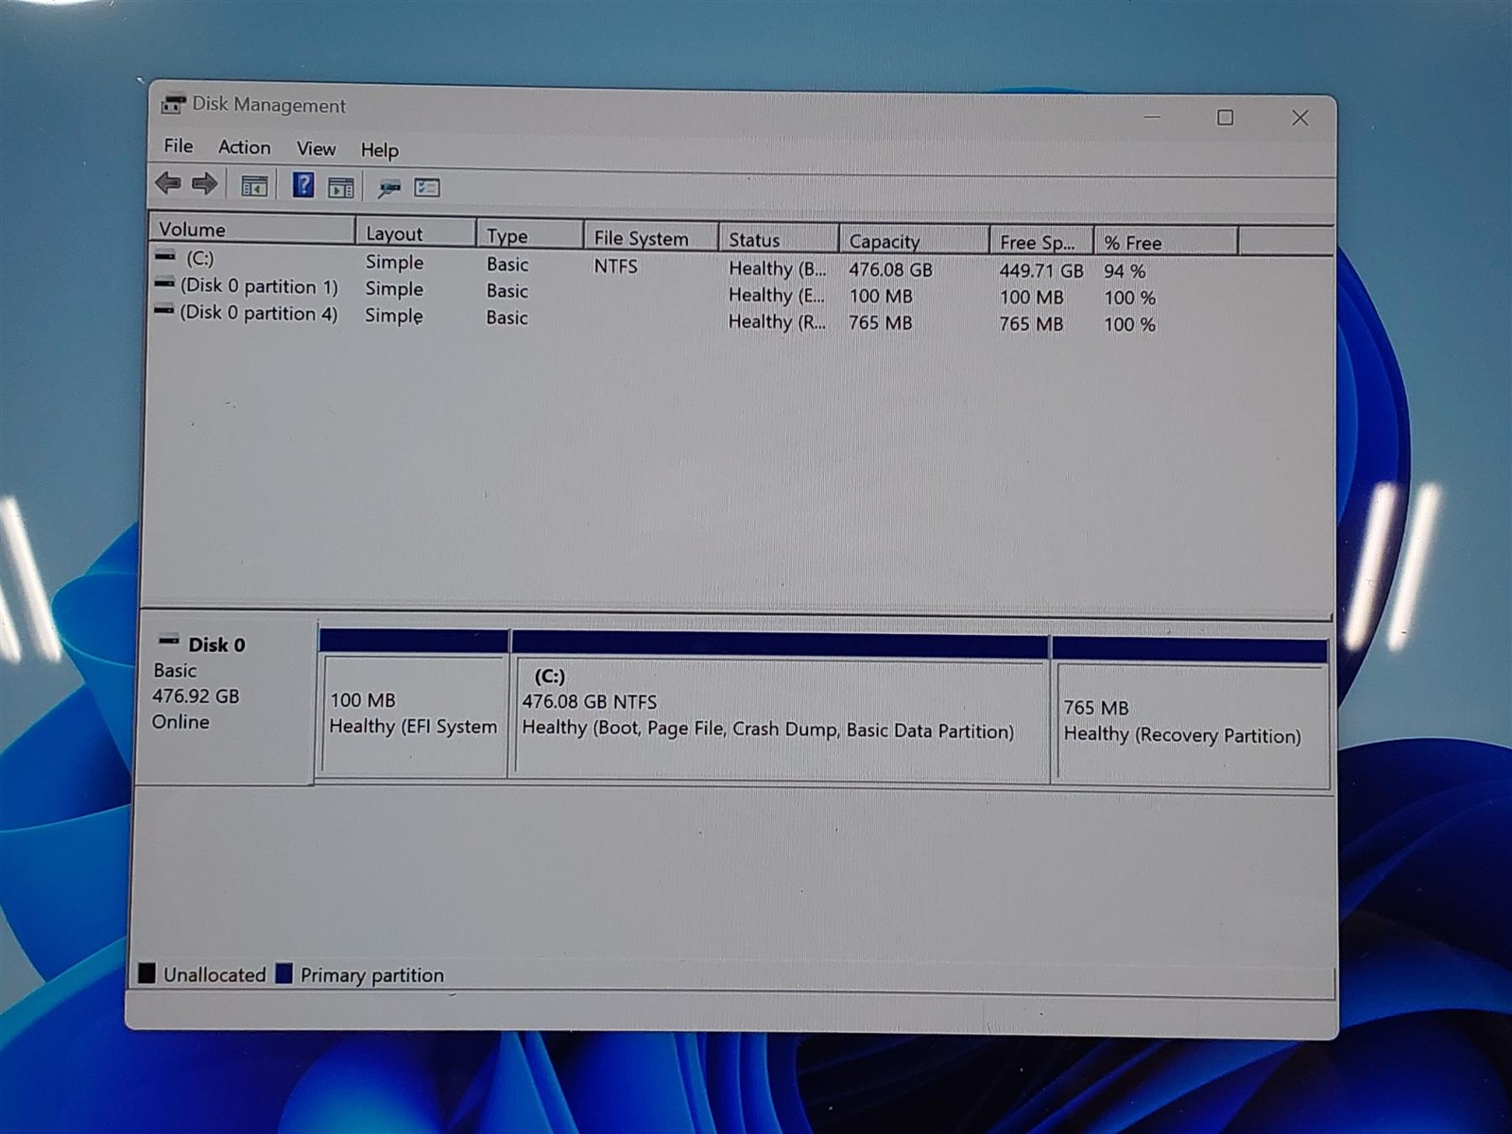Select the 765 MB Recovery Partition block
Image resolution: width=1512 pixels, height=1134 pixels.
point(1191,713)
